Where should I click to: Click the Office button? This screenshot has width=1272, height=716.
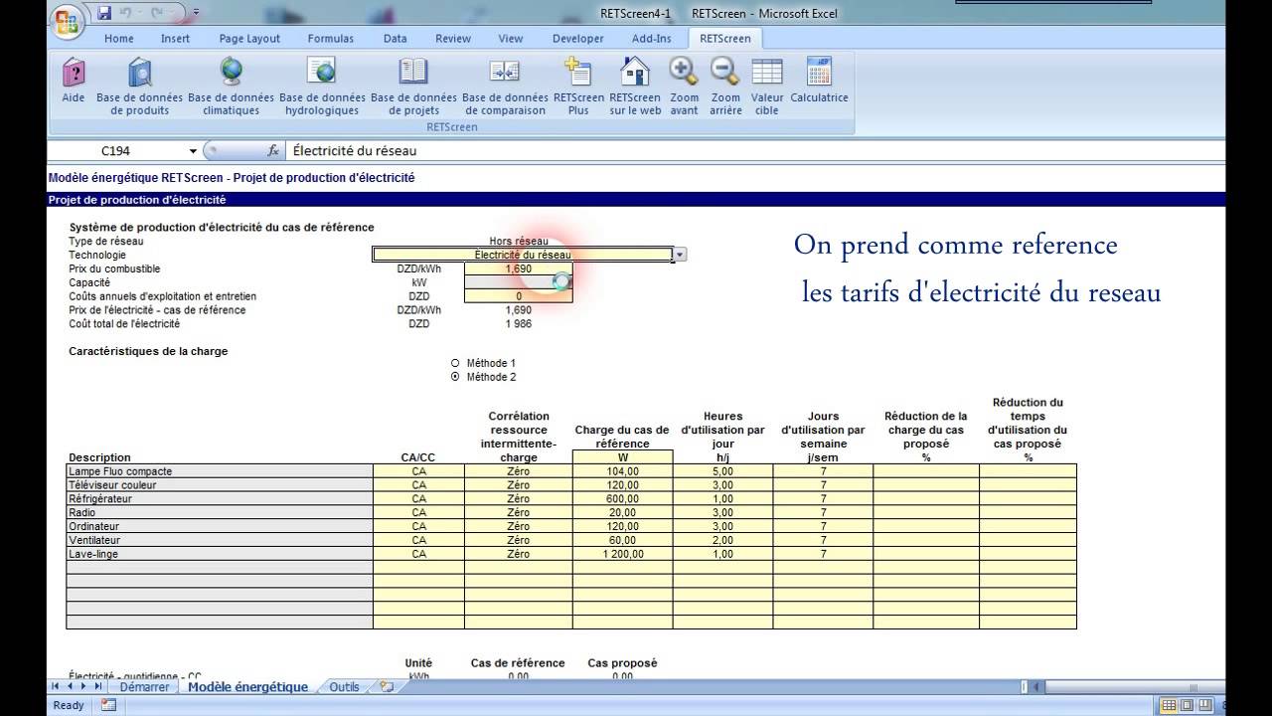(66, 20)
